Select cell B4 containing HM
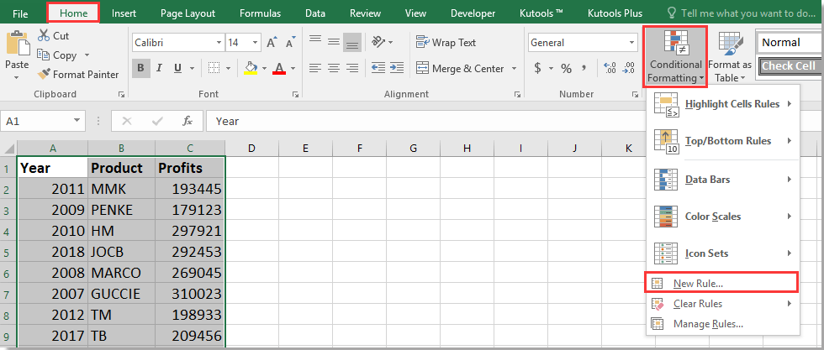The image size is (824, 350). 121,230
